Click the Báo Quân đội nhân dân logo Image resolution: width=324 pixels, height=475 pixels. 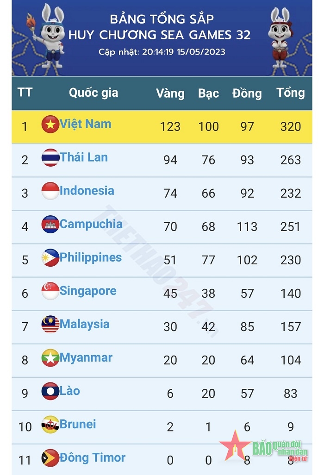(x=264, y=447)
